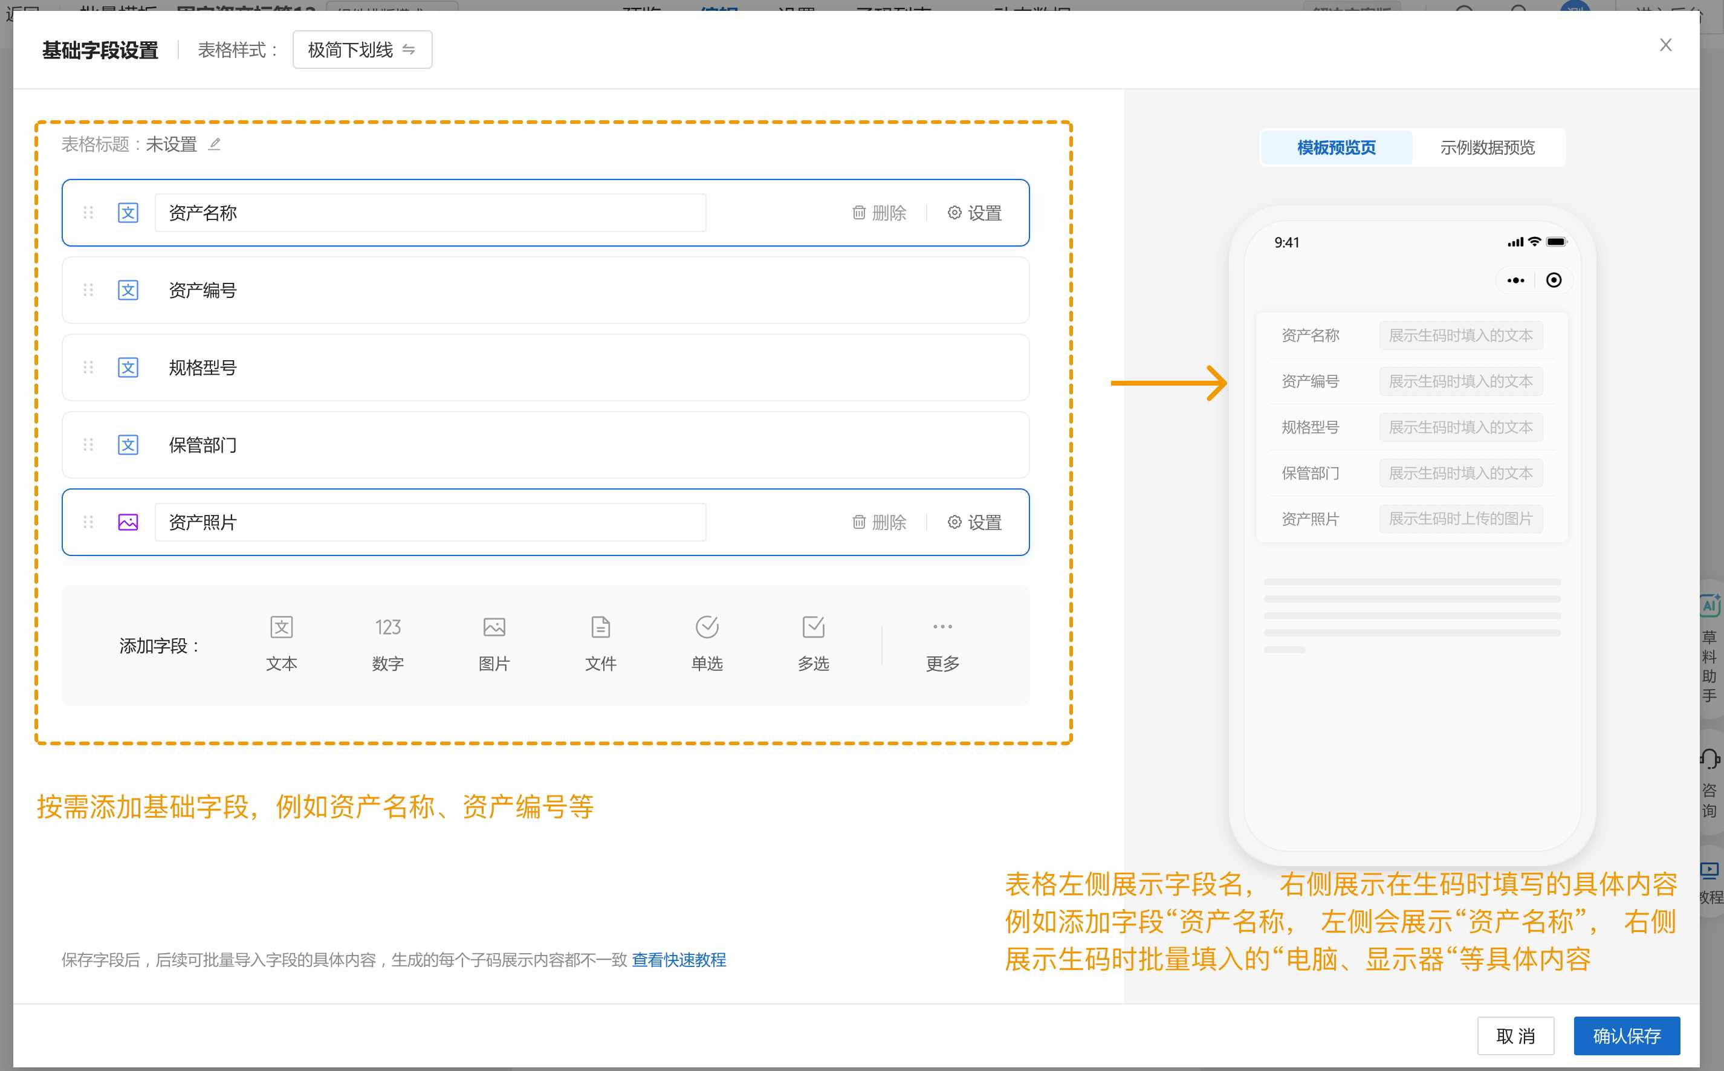Screen dimensions: 1724x1071
Task: Close the 基础字段设置 dialog
Action: 1665,45
